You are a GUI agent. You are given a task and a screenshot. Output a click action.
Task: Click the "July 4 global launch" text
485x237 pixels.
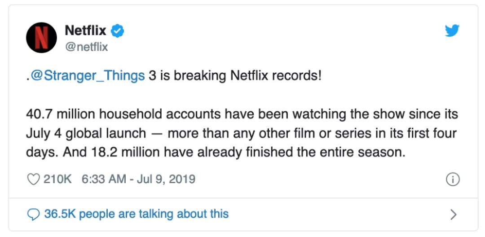pyautogui.click(x=86, y=133)
